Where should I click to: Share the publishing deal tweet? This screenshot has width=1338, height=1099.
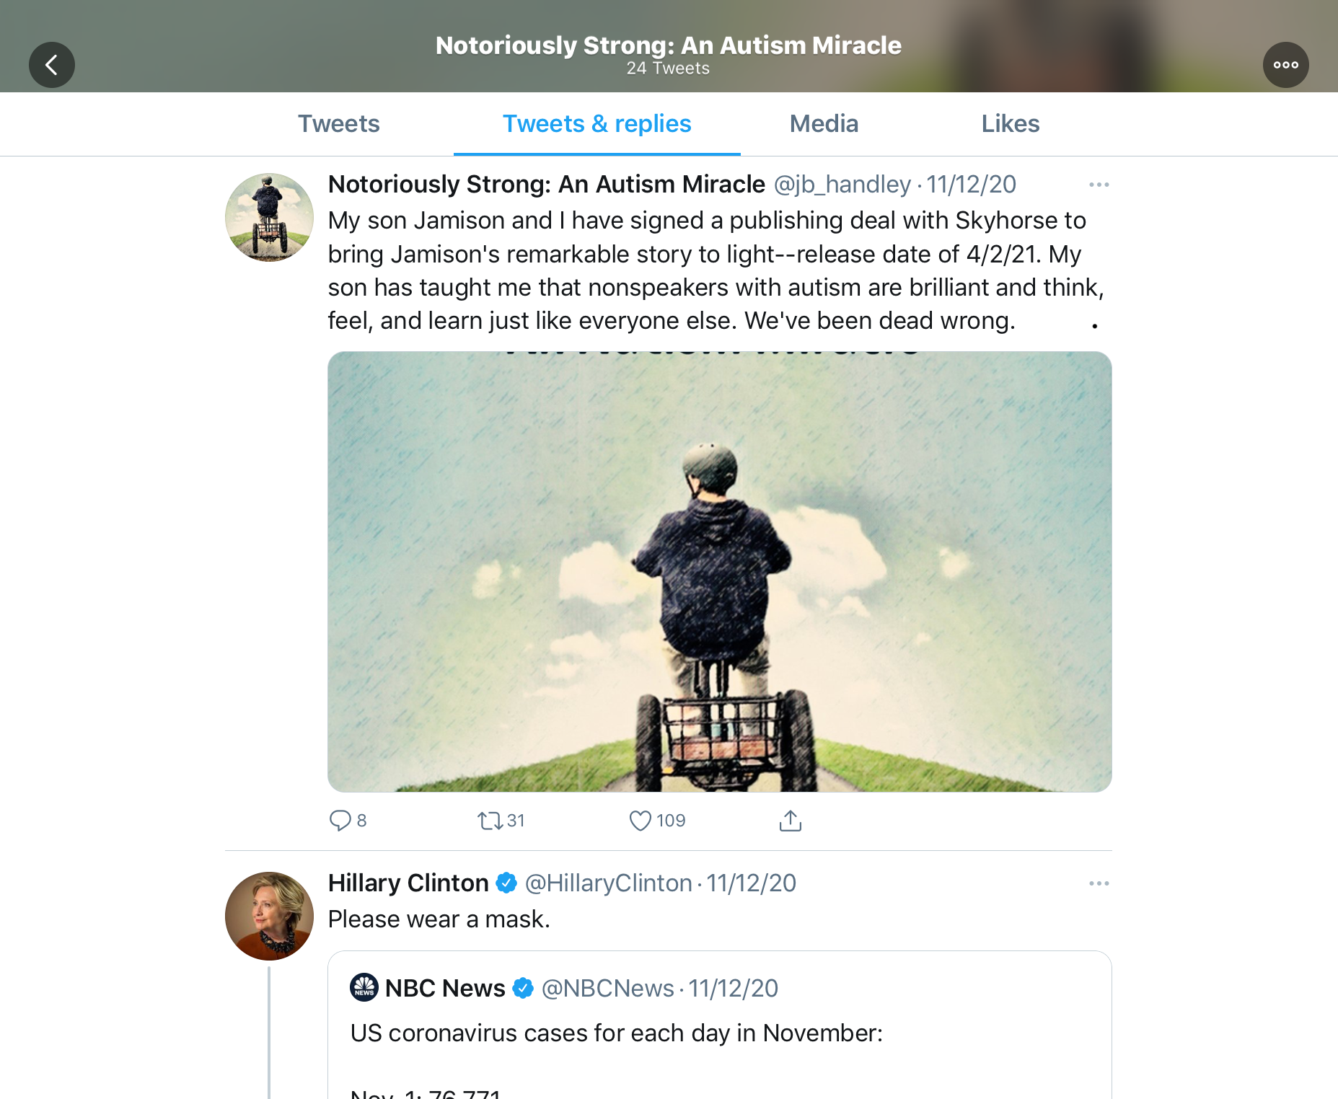pyautogui.click(x=791, y=821)
